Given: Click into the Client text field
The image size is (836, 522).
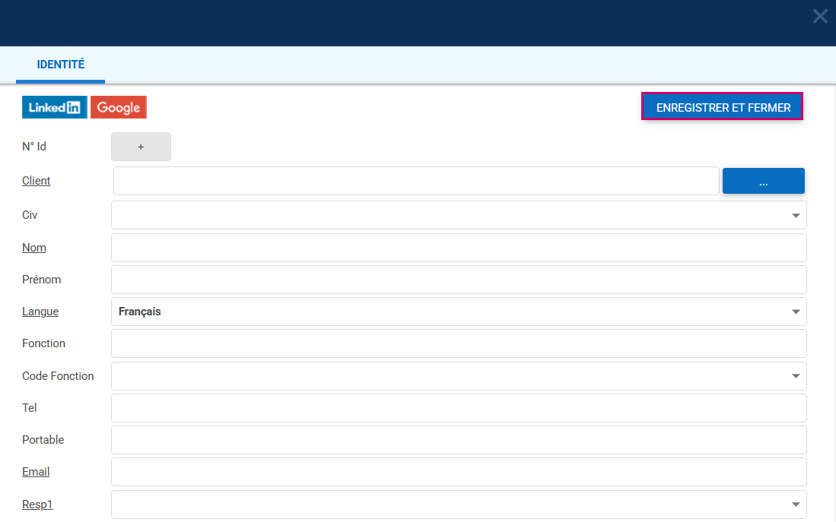Looking at the screenshot, I should click(415, 181).
